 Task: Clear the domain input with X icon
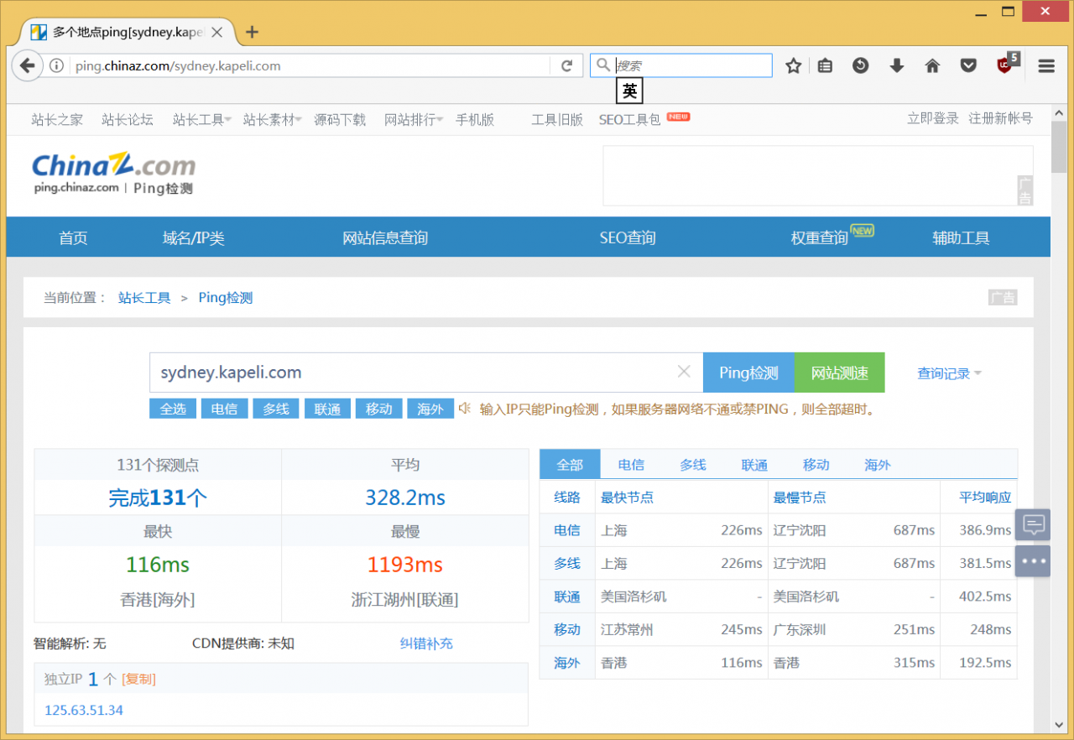click(684, 372)
